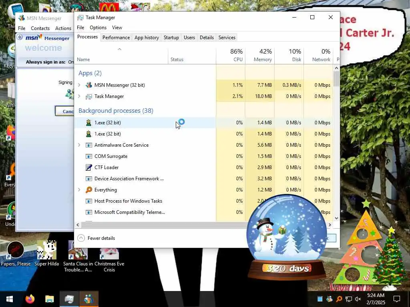
Task: Click the horizontal scrollbar left arrow
Action: coord(78,225)
